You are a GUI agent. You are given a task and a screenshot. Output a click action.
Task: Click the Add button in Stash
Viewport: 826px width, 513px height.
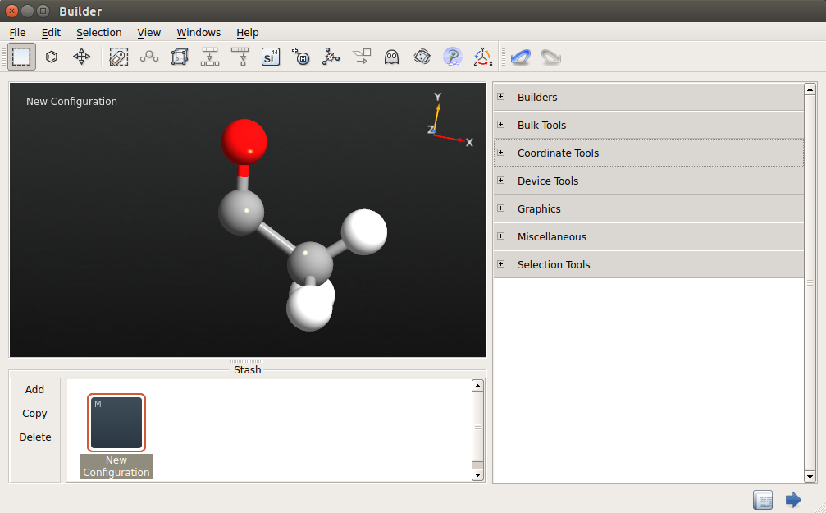(34, 390)
